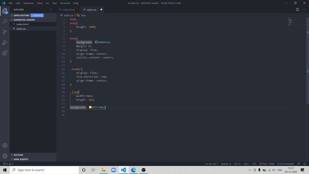Image resolution: width=309 pixels, height=174 pixels.
Task: Open the Extensions view
Action: point(5,53)
